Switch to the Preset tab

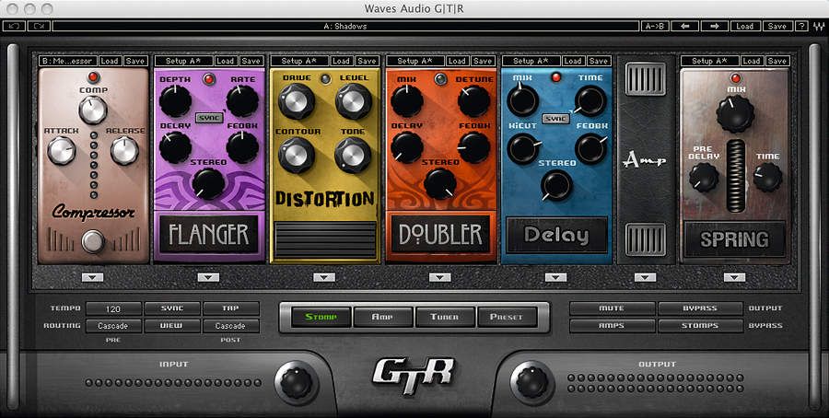click(507, 317)
